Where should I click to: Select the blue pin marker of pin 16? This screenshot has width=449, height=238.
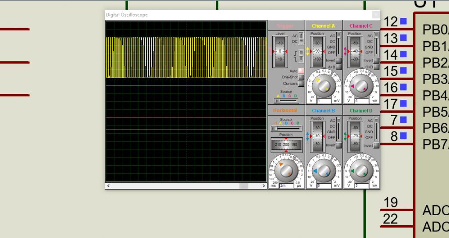[x=403, y=86]
